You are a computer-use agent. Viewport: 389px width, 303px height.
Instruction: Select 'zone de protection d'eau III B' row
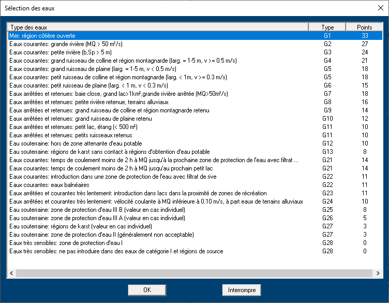(195, 210)
